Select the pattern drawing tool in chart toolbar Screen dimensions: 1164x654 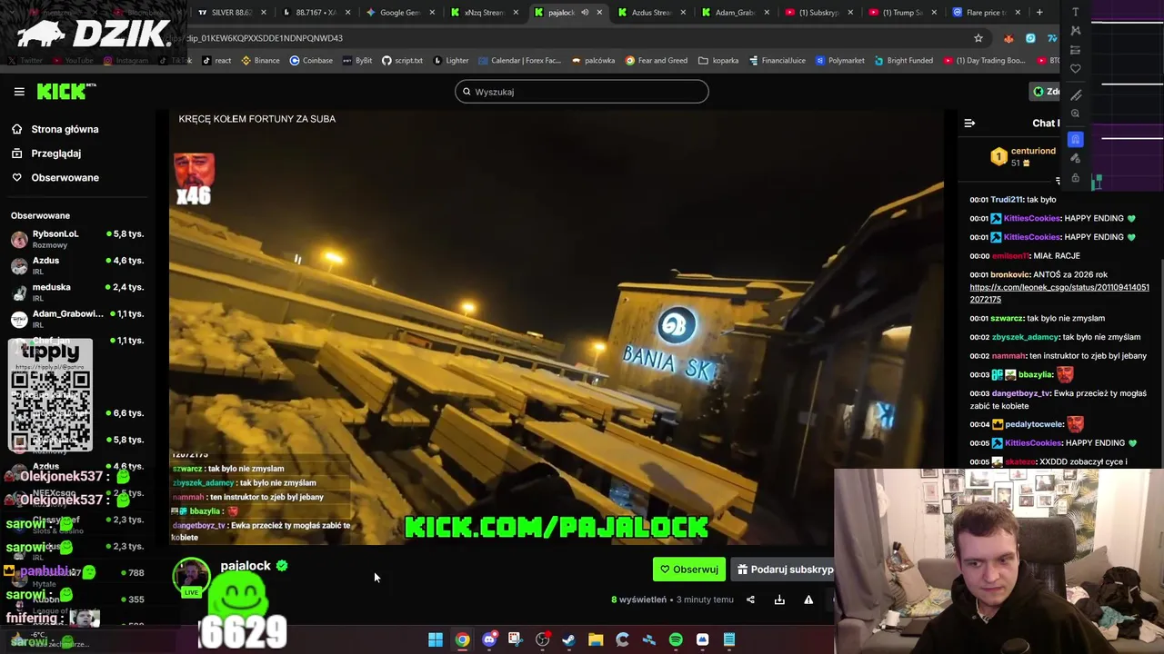1076,31
